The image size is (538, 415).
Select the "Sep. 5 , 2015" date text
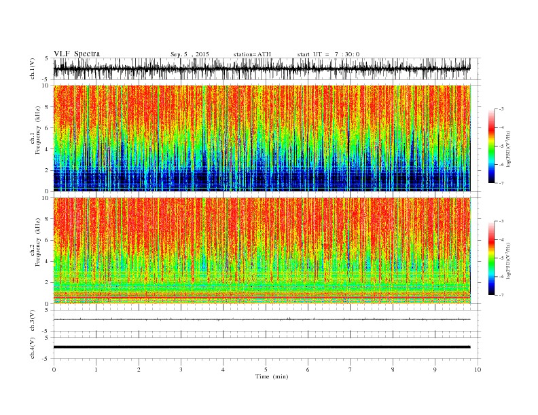pyautogui.click(x=190, y=54)
